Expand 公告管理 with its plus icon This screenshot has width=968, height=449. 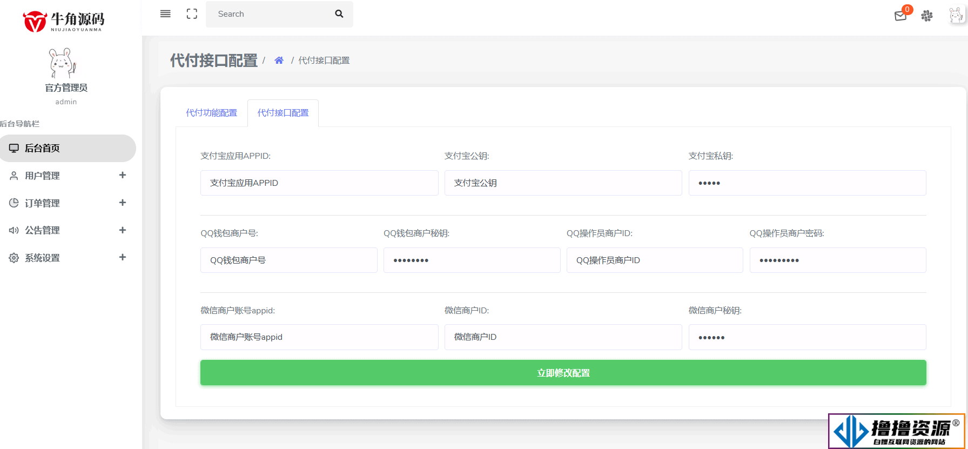point(123,230)
